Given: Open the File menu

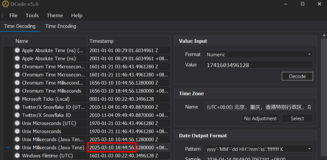Looking at the screenshot, I should point(14,16).
